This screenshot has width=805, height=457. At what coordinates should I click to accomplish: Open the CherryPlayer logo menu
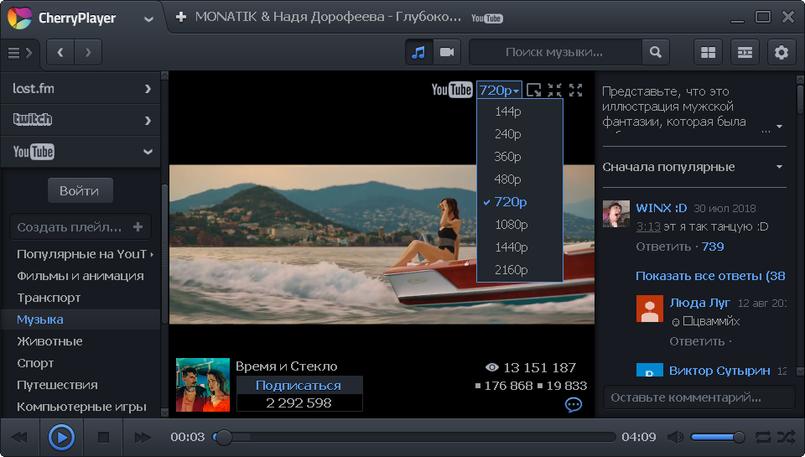click(19, 18)
